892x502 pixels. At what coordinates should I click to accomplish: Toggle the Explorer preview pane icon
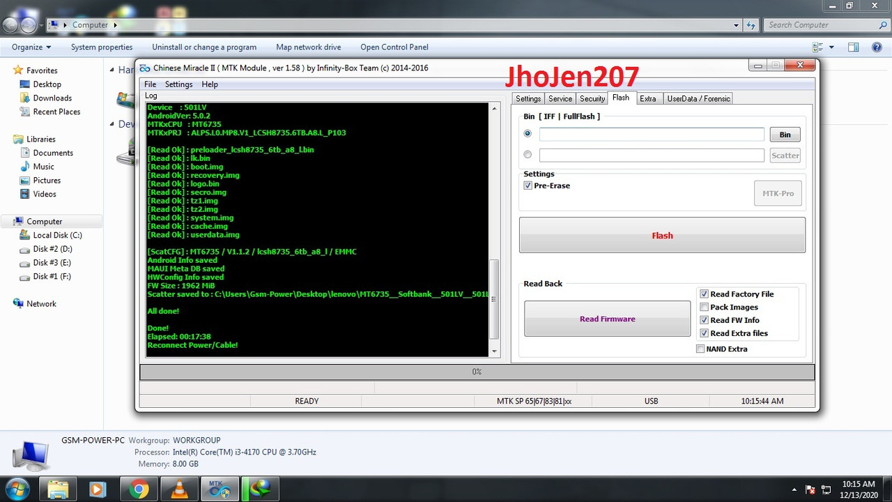tap(853, 47)
